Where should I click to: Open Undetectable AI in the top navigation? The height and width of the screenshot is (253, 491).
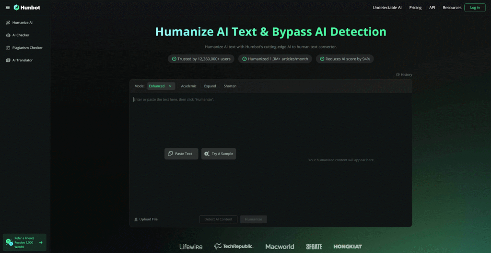tap(387, 7)
